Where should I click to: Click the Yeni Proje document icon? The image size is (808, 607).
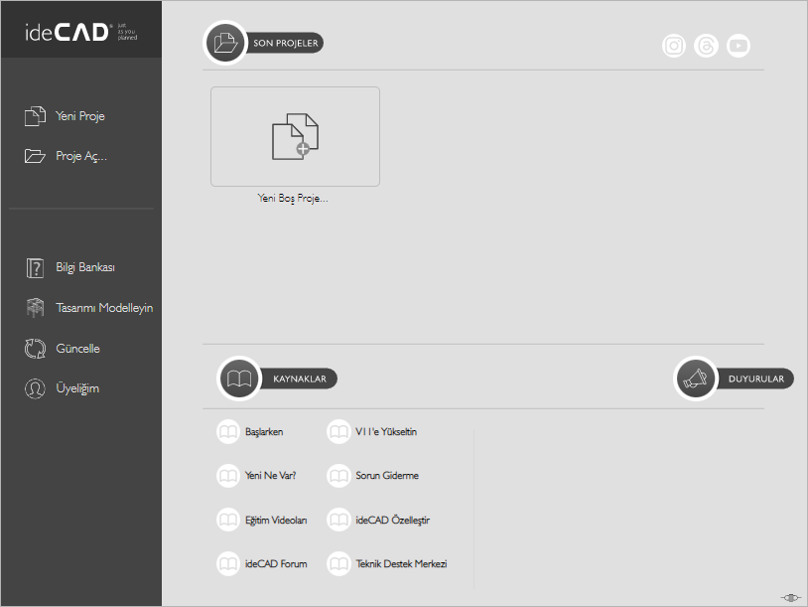[x=35, y=116]
